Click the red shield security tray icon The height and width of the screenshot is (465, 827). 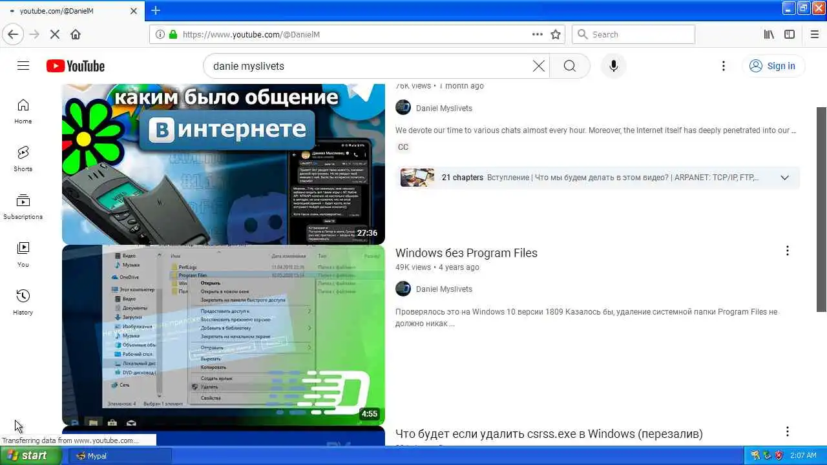[779, 456]
